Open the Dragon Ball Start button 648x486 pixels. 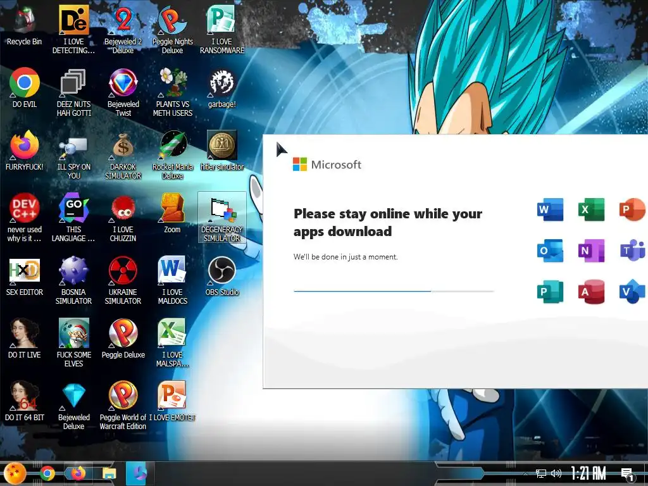pos(15,473)
